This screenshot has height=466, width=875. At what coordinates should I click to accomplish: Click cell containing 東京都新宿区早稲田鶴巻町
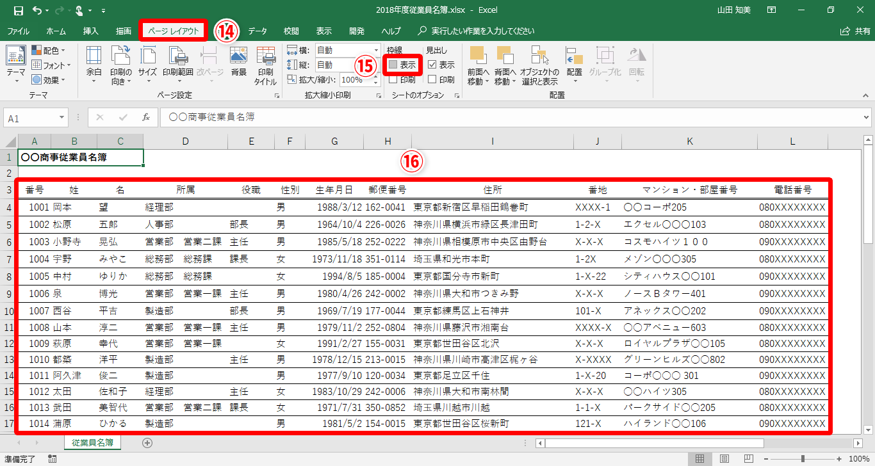[493, 207]
